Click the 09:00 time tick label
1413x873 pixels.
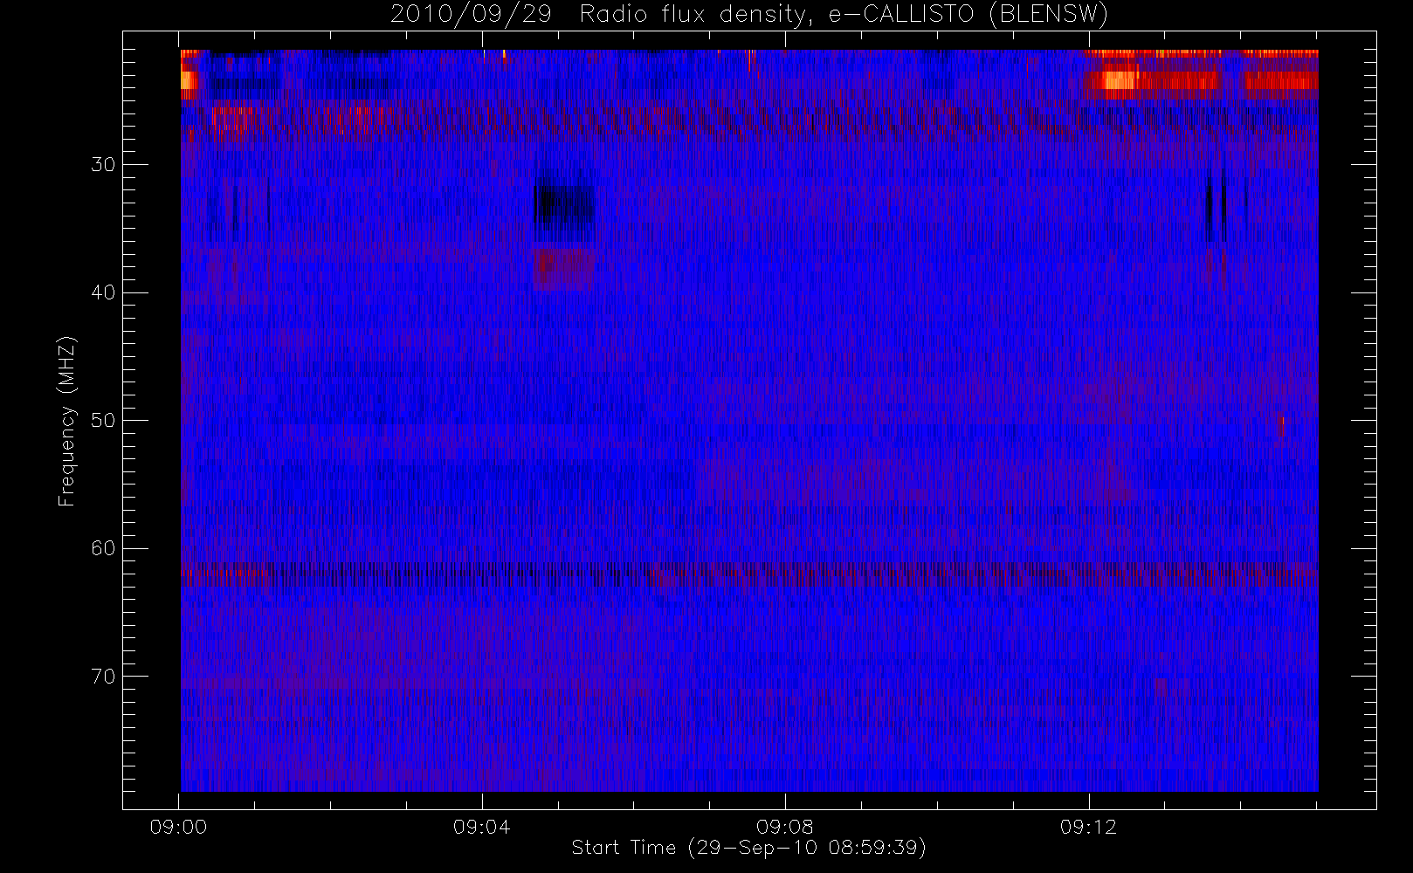[x=178, y=827]
